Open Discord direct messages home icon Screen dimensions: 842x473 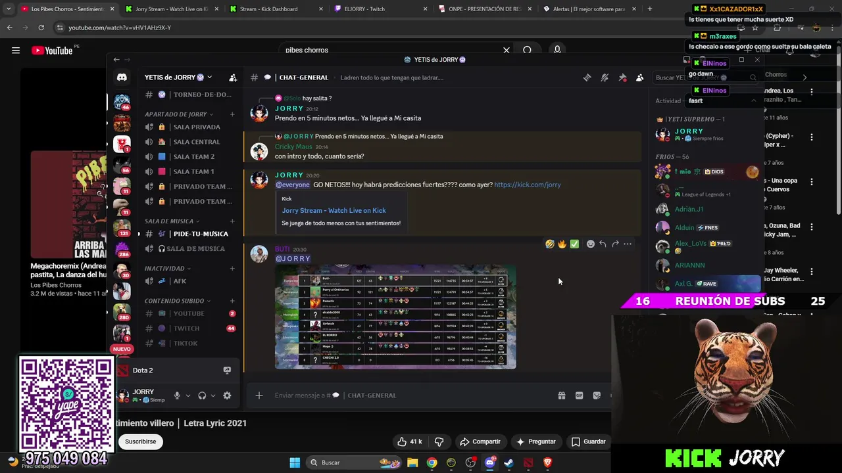pos(122,78)
